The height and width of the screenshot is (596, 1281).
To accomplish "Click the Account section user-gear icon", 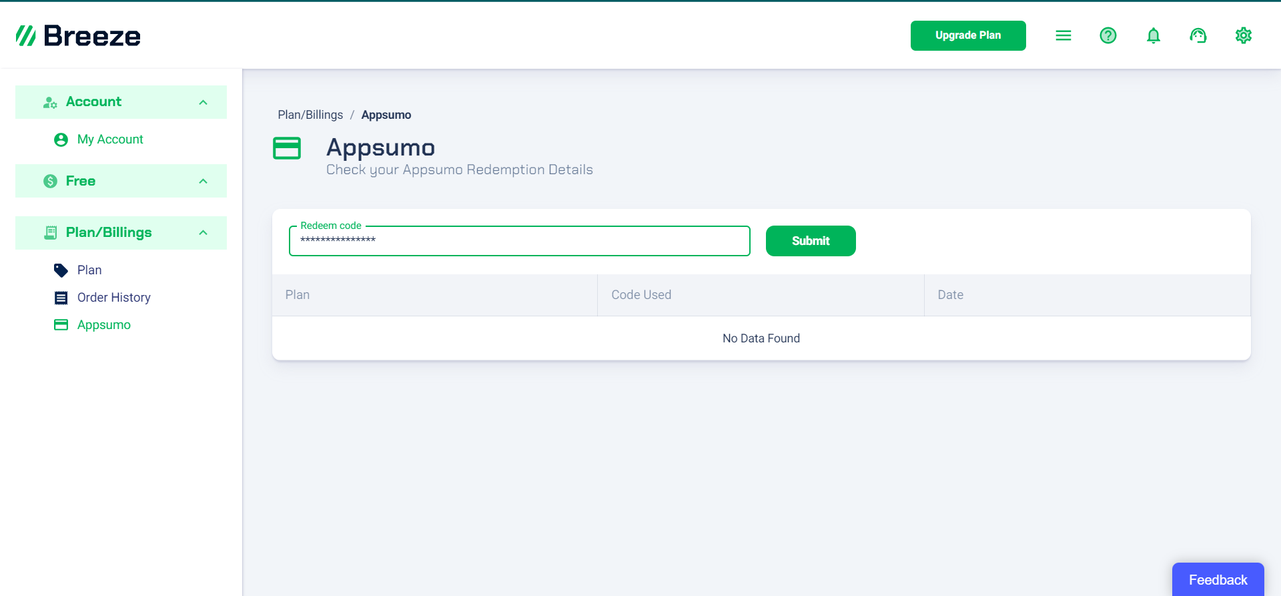I will click(x=50, y=102).
